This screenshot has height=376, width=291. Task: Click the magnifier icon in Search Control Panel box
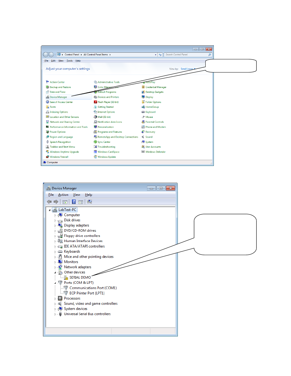(210, 55)
